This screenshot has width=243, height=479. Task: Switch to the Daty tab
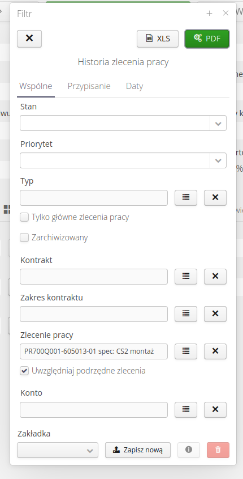coord(134,86)
